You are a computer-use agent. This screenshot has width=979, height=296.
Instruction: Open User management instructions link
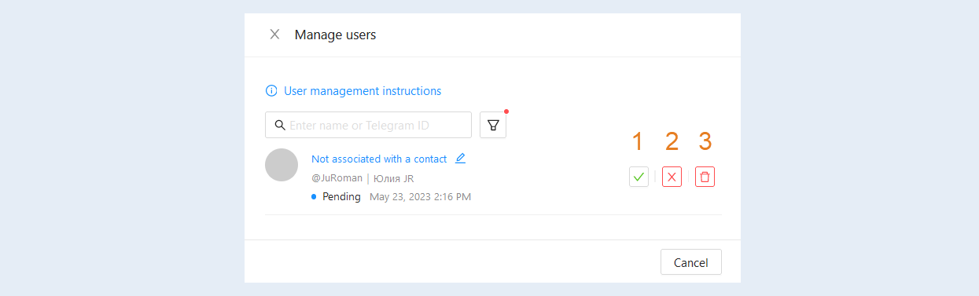[x=363, y=91]
